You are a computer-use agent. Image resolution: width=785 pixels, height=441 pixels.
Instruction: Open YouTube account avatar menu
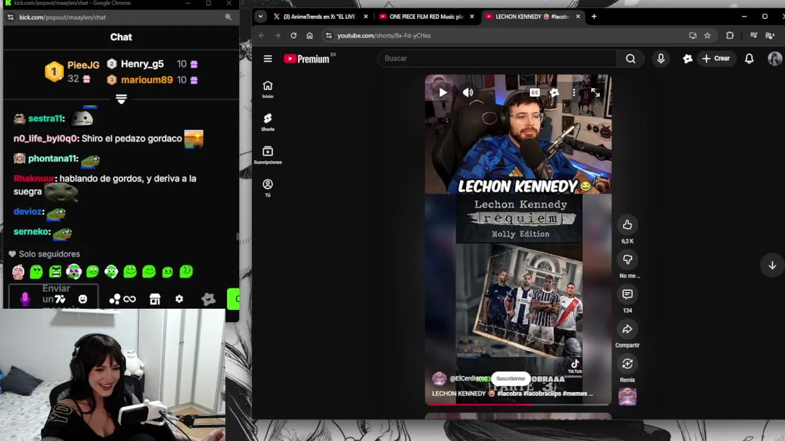[775, 59]
